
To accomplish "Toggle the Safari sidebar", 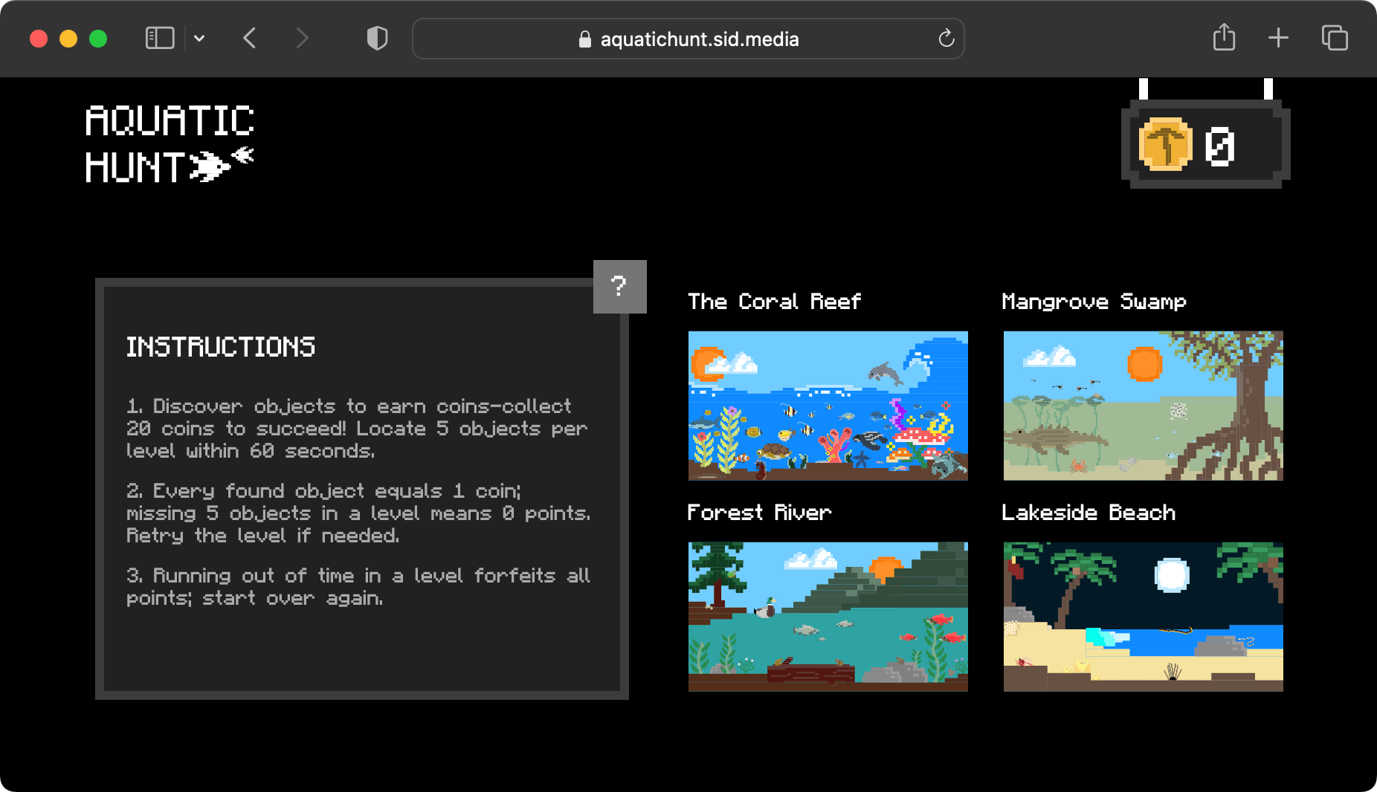I will tap(160, 38).
